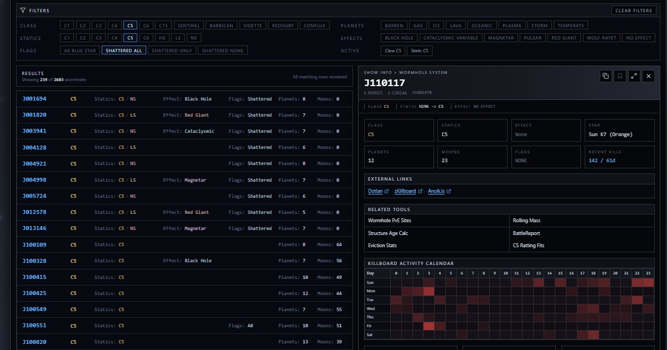Open wormhole J001694 in results

pyautogui.click(x=185, y=99)
